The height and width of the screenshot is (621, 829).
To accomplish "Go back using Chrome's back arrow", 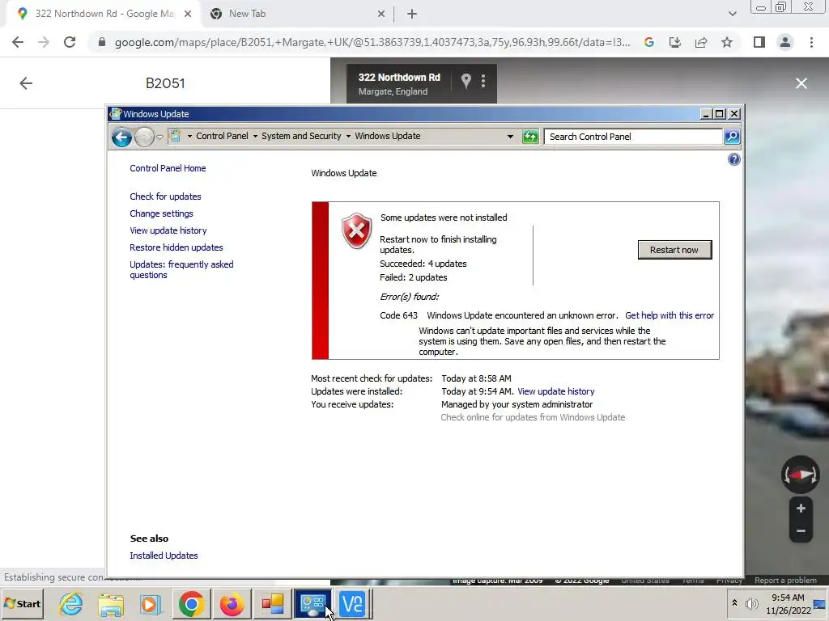I will [x=18, y=42].
